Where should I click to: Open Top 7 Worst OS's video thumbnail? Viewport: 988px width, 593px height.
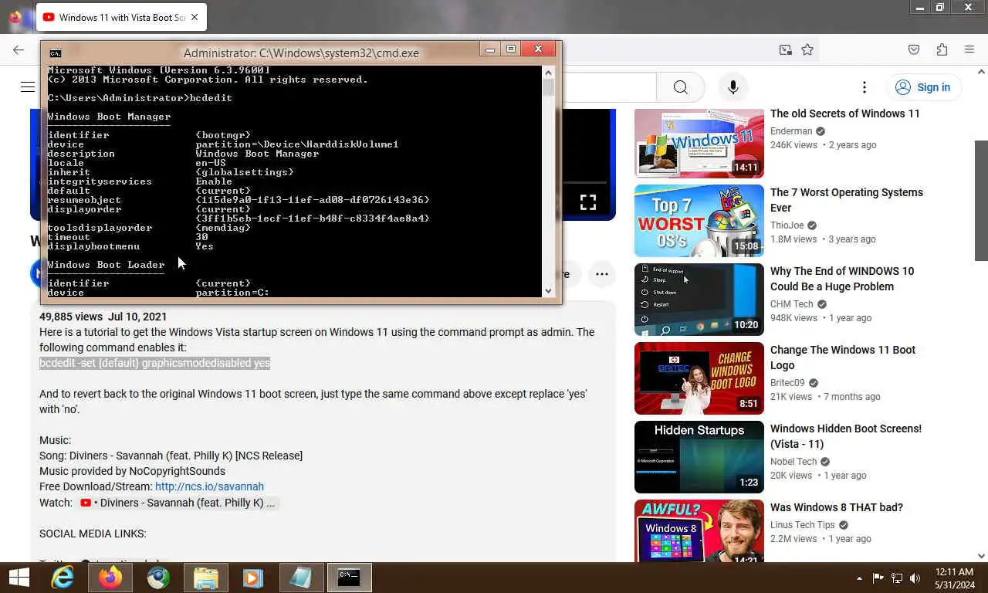tap(699, 222)
